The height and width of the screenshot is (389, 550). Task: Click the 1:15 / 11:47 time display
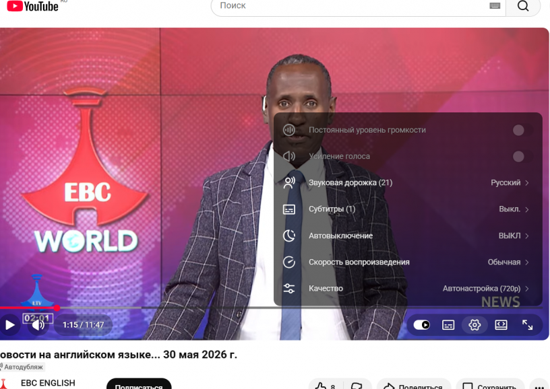tap(83, 325)
